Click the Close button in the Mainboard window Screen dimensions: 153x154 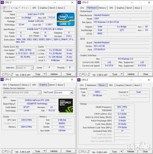pos(146,74)
